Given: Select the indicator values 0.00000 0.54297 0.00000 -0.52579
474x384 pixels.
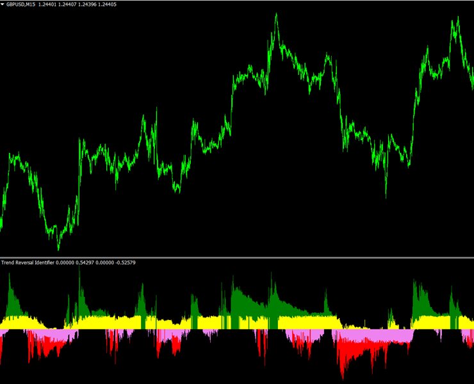Looking at the screenshot, I should point(95,262).
